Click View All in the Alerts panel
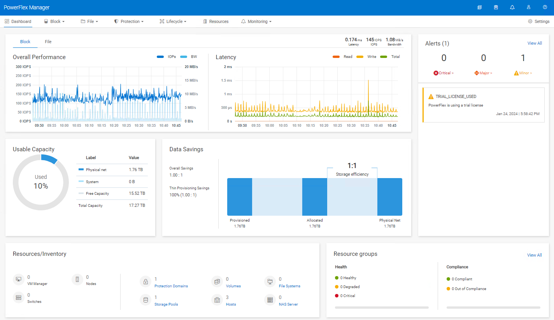554x320 pixels. pos(535,43)
